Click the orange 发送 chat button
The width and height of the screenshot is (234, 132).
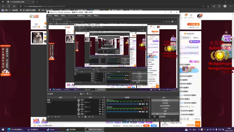click(198, 124)
